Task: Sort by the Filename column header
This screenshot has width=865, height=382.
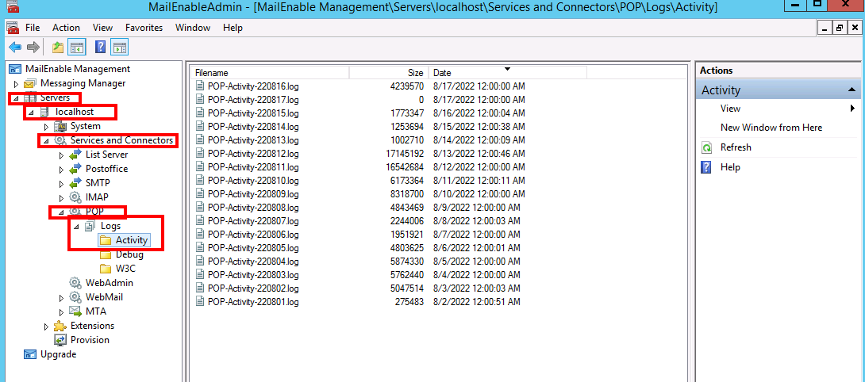Action: pyautogui.click(x=270, y=73)
